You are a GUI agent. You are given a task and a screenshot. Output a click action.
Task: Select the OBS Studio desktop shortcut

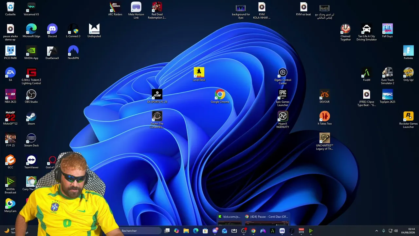tap(31, 96)
